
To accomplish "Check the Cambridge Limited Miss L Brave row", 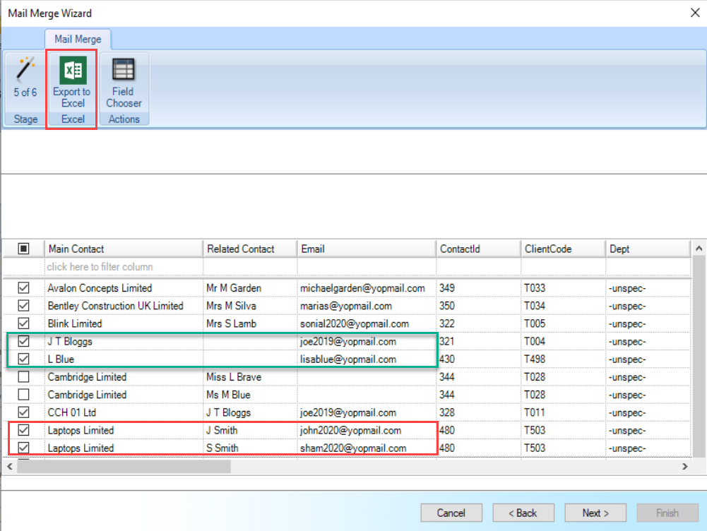I will [23, 376].
